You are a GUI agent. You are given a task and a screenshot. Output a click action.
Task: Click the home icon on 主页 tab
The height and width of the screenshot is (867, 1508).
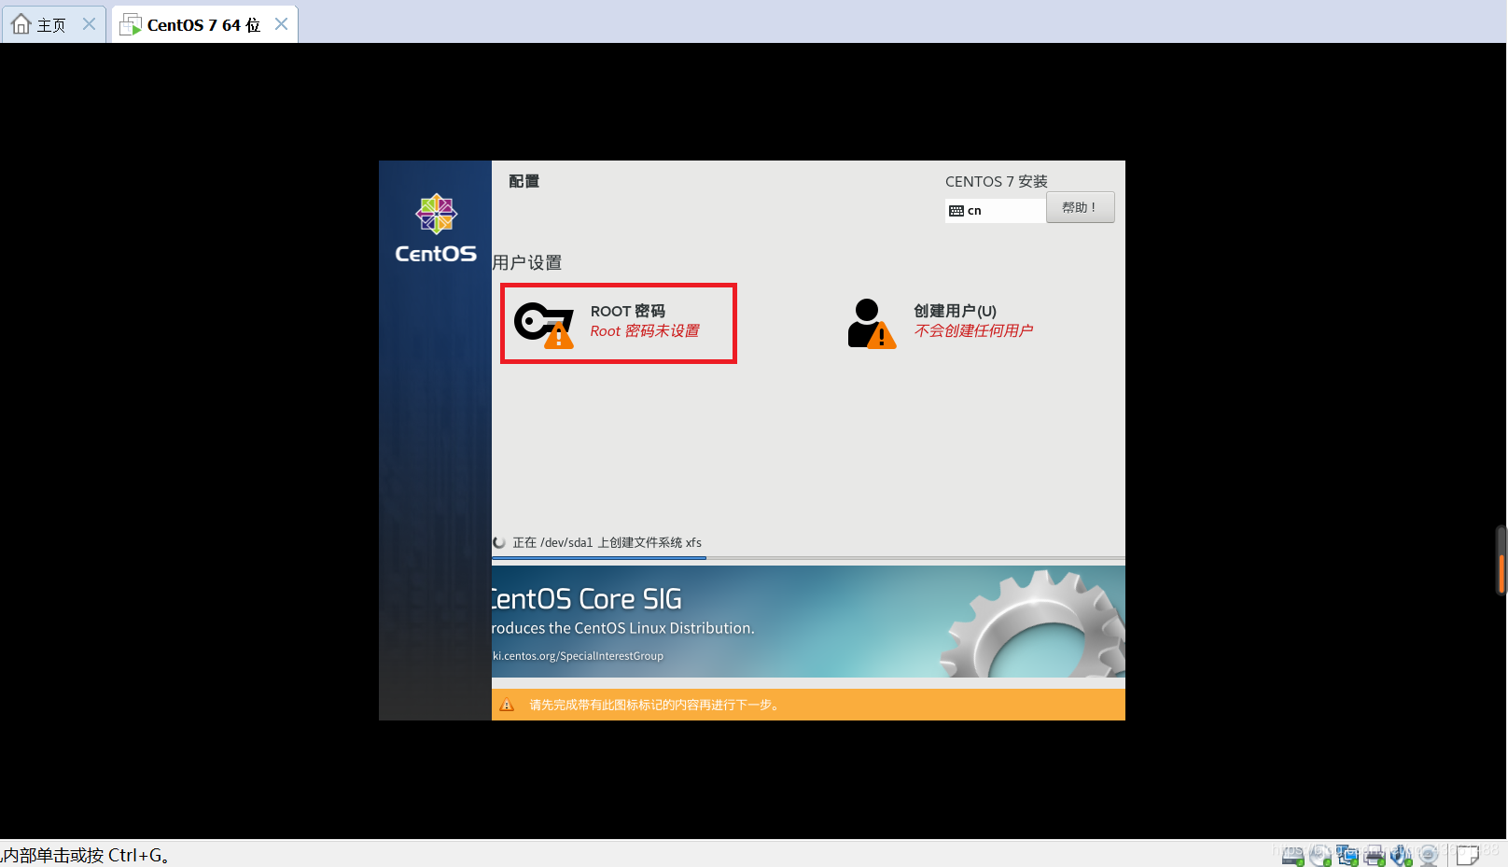click(x=21, y=23)
